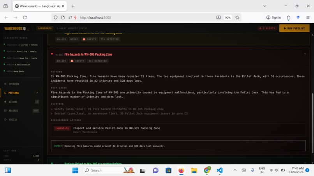314x176 pixels.
Task: Click the LangGraph badge in header
Action: coord(45,28)
